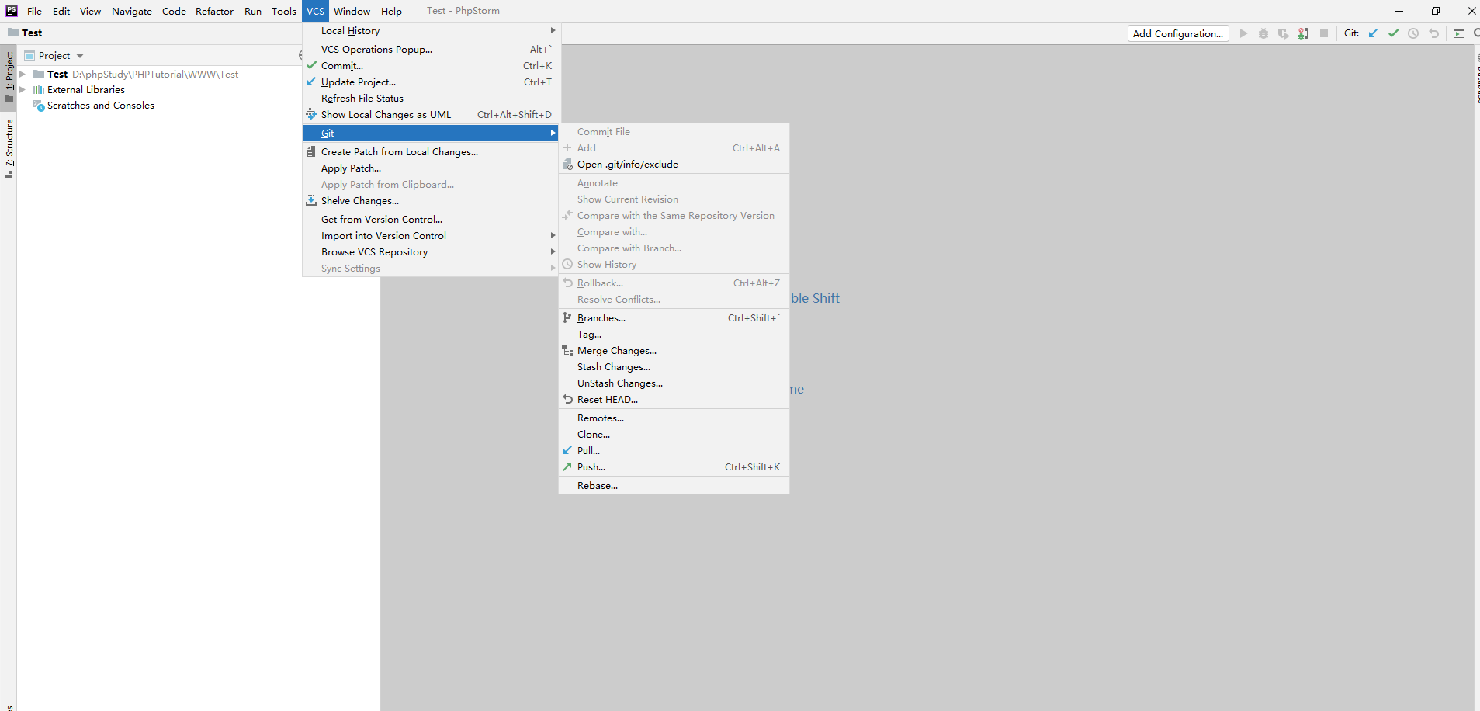Choose Rebase... in Git submenu
Viewport: 1480px width, 711px height.
click(674, 486)
